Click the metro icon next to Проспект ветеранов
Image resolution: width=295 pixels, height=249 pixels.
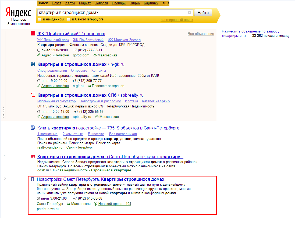click(89, 86)
